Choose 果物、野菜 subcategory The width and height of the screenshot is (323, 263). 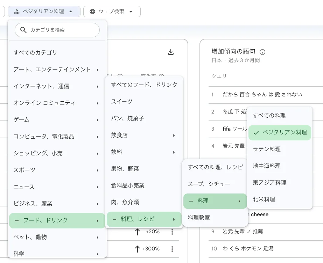point(144,169)
